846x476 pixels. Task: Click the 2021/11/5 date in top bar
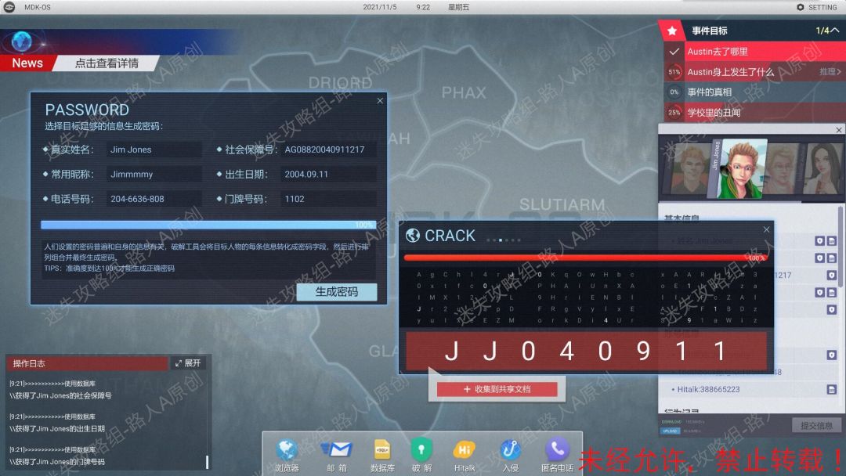(x=380, y=7)
